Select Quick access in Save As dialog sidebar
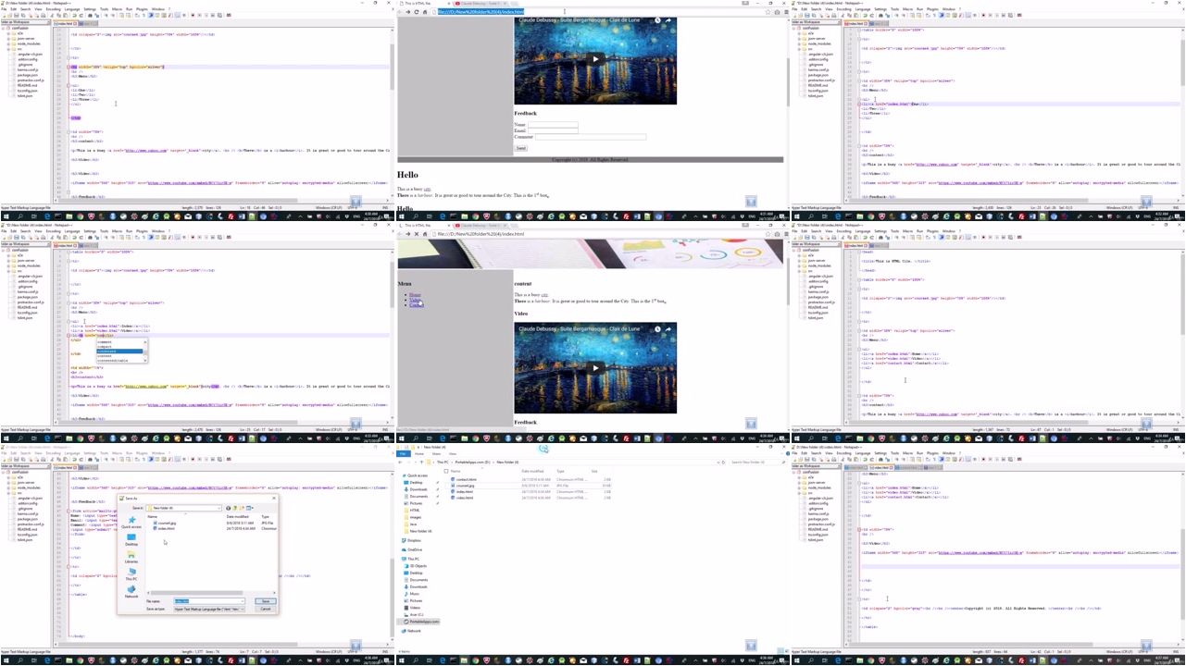This screenshot has height=666, width=1186. (x=131, y=522)
